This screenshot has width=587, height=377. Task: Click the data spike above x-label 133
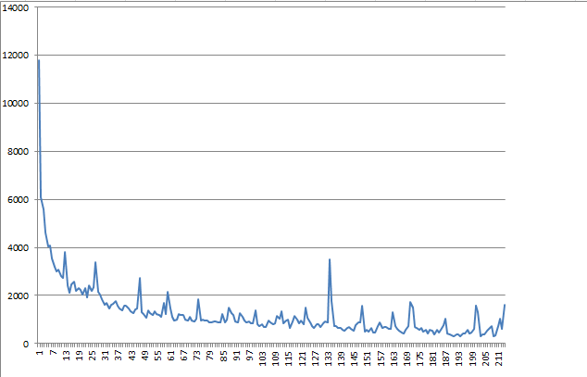330,259
